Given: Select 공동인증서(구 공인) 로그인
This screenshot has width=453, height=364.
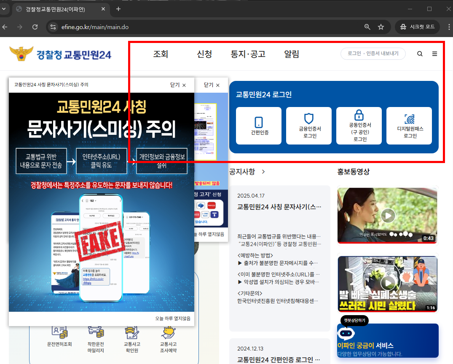Looking at the screenshot, I should coord(359,126).
